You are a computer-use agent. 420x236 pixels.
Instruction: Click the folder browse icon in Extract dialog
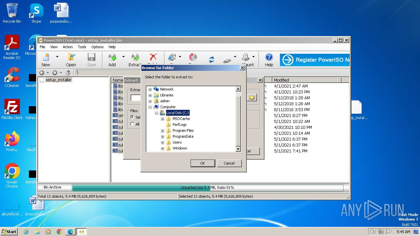click(x=252, y=97)
